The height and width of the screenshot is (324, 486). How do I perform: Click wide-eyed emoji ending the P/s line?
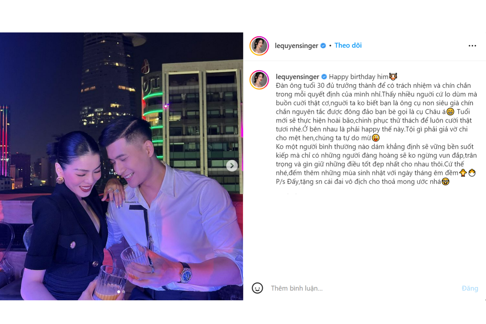[x=445, y=182]
